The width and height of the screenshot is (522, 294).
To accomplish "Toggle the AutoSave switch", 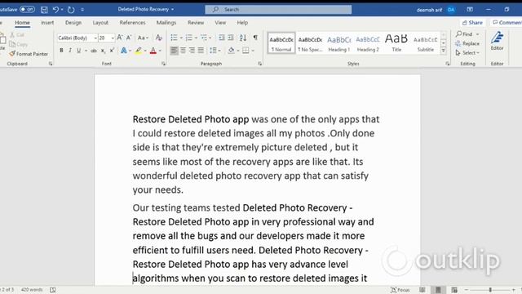I will [x=27, y=9].
